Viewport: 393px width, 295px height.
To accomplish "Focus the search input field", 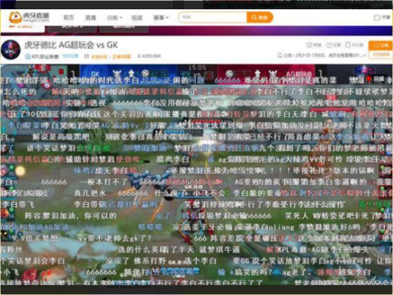I will [x=212, y=17].
